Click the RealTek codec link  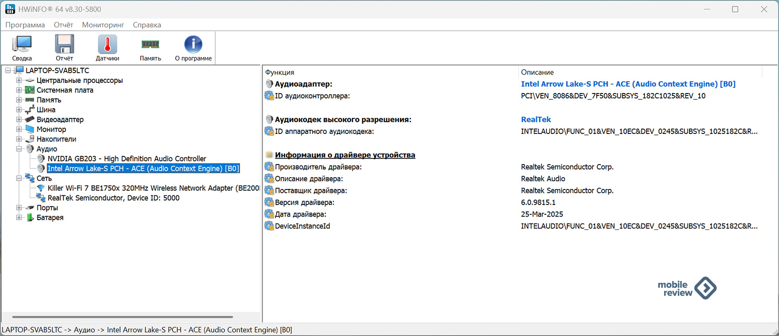536,120
